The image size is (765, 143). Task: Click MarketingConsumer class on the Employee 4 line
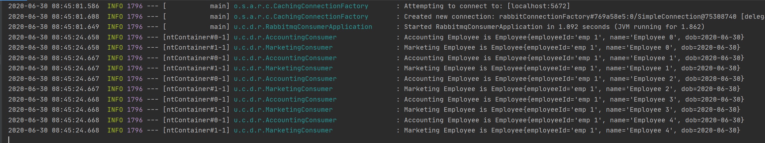tap(283, 131)
